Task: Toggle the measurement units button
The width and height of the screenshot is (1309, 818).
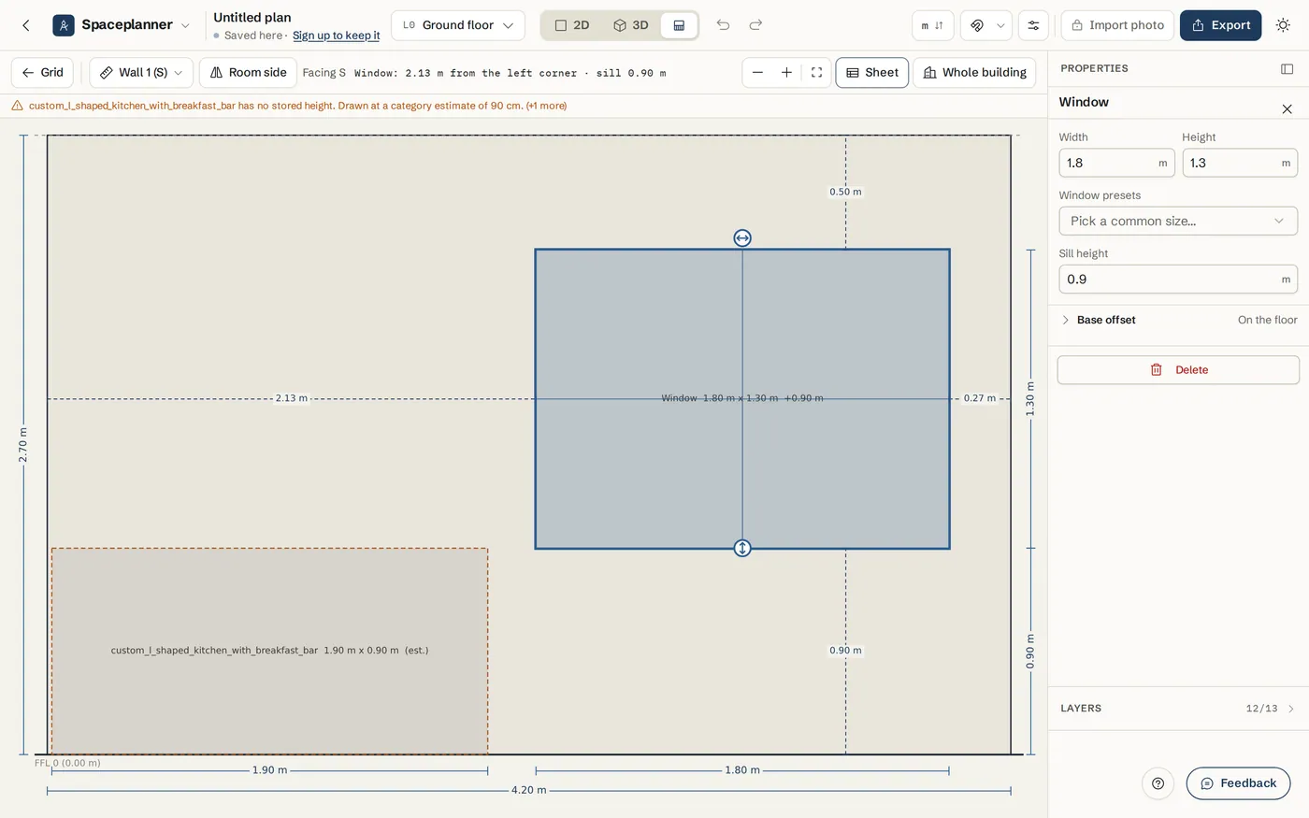Action: (932, 25)
